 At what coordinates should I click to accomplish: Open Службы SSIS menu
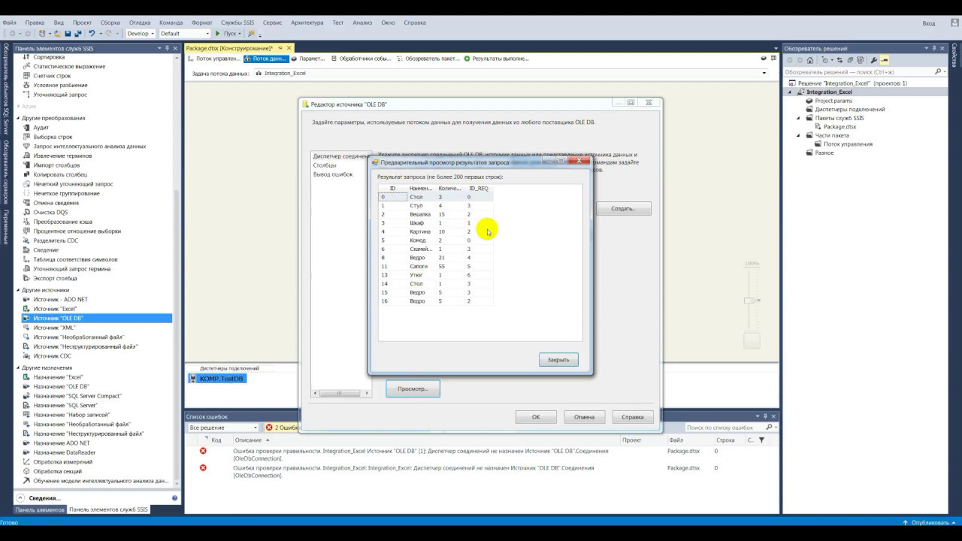tap(237, 23)
